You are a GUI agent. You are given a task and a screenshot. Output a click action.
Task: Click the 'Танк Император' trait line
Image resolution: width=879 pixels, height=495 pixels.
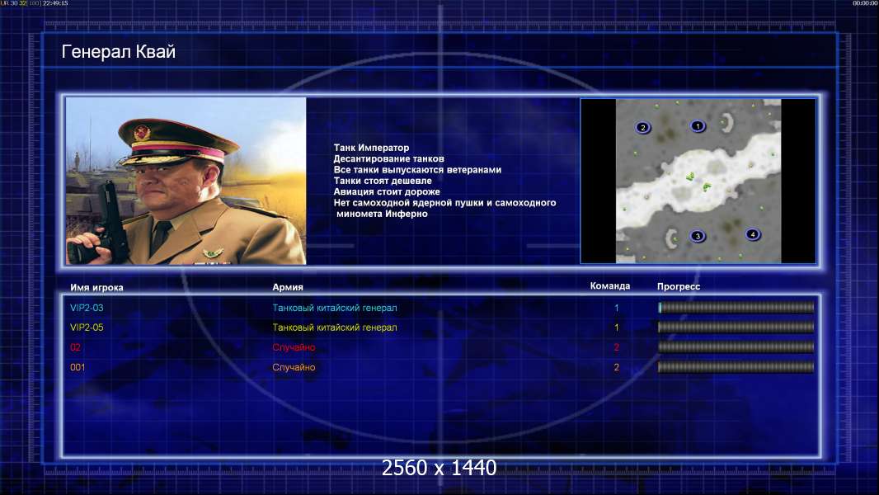371,148
